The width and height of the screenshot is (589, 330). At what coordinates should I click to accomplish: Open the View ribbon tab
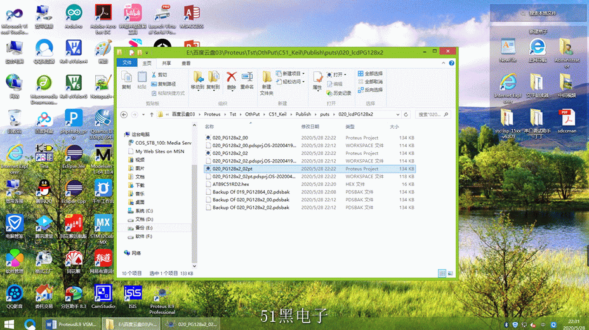coord(186,63)
